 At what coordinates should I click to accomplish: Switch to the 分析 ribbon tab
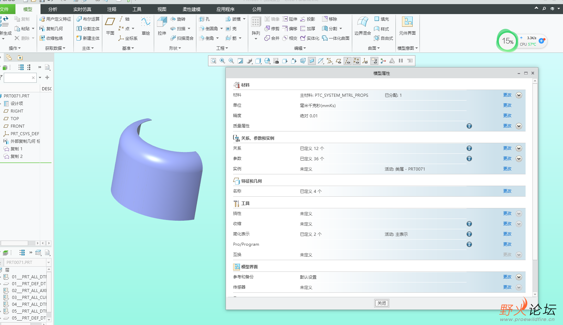(53, 9)
